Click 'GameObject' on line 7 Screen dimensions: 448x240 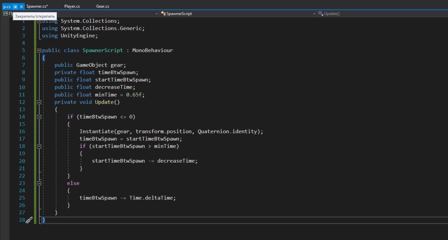(92, 65)
